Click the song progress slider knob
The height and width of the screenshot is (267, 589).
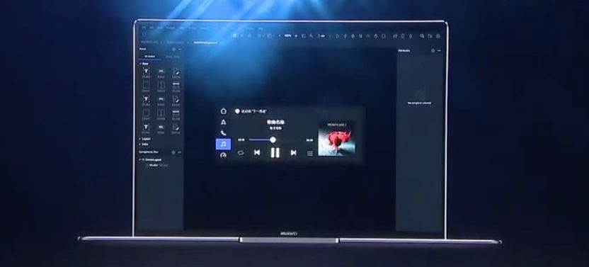[273, 140]
